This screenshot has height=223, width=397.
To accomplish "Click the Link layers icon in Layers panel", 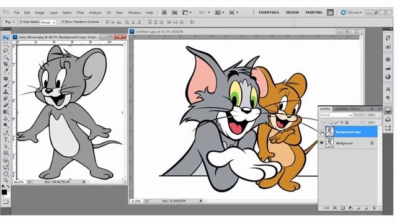I will point(327,208).
